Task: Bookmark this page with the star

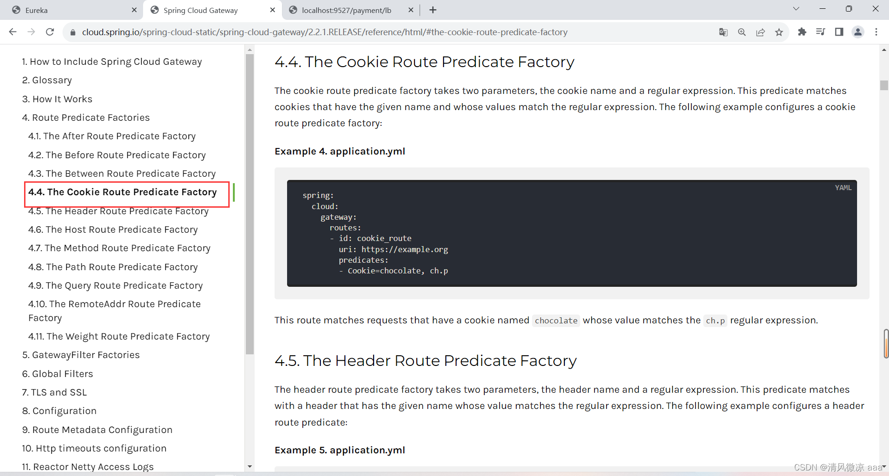Action: pos(779,32)
